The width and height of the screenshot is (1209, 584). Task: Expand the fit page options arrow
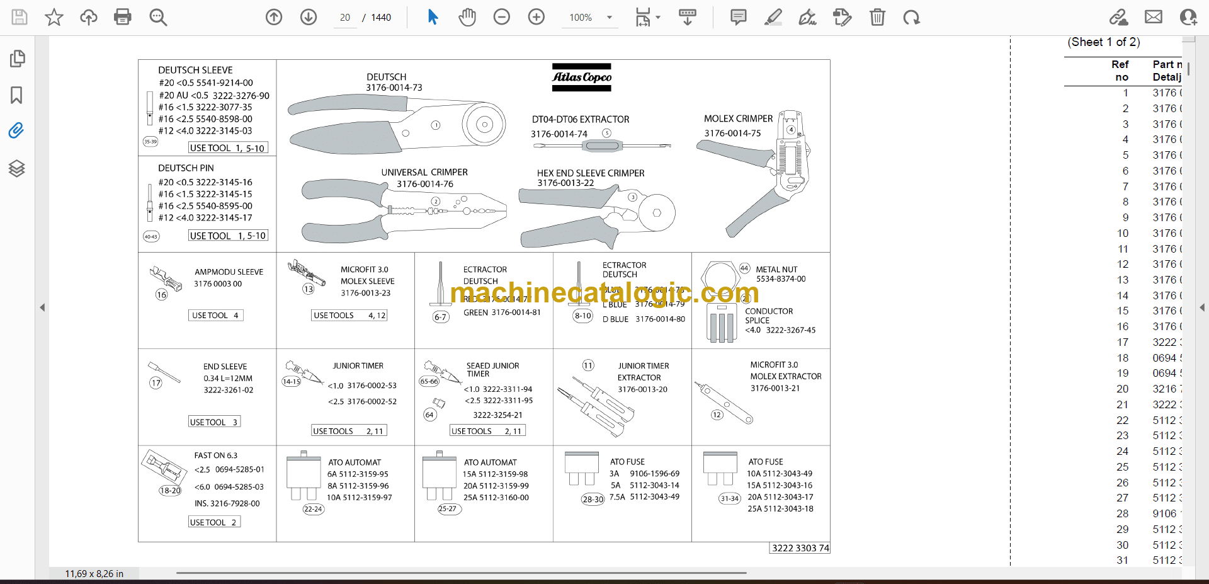(x=658, y=18)
